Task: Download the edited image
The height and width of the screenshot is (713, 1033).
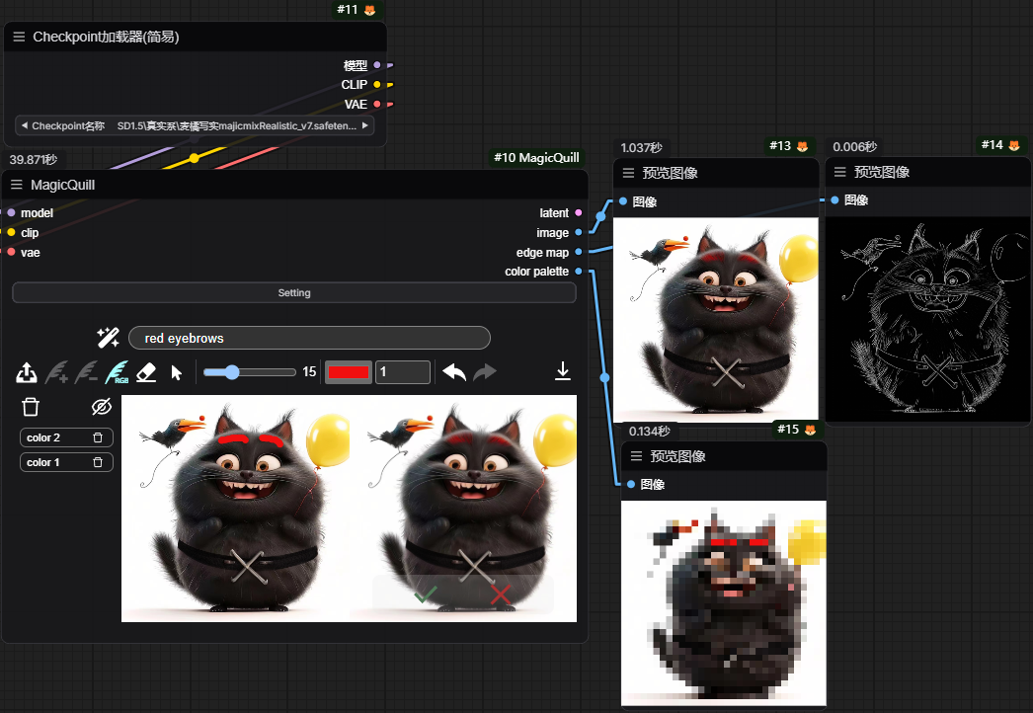Action: [x=563, y=371]
